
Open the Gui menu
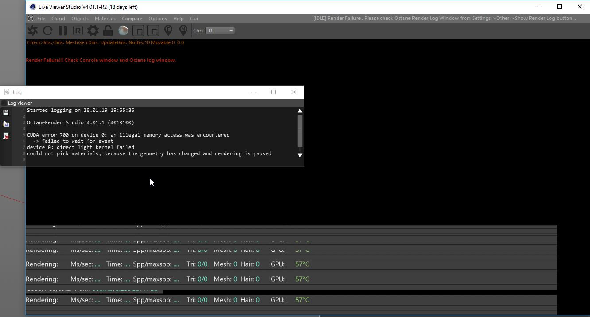[x=194, y=19]
